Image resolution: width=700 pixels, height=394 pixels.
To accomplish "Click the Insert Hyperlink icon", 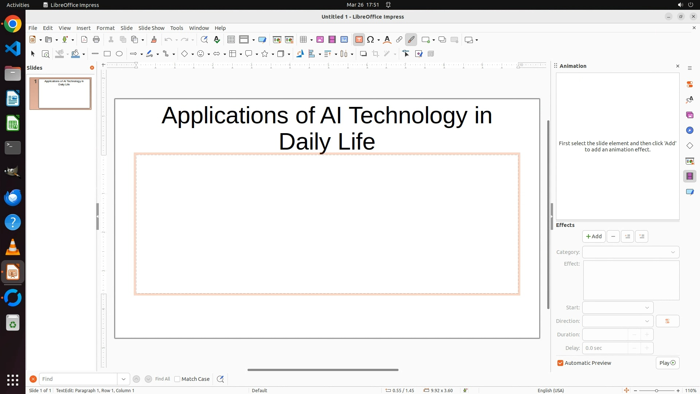I will (x=399, y=40).
